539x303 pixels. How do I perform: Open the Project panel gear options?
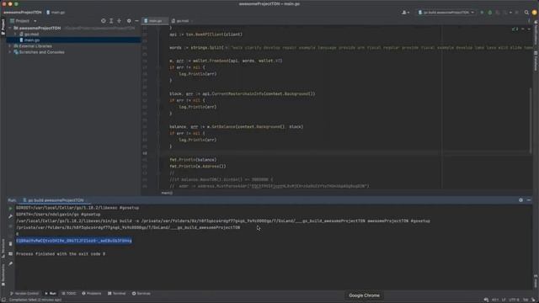129,21
